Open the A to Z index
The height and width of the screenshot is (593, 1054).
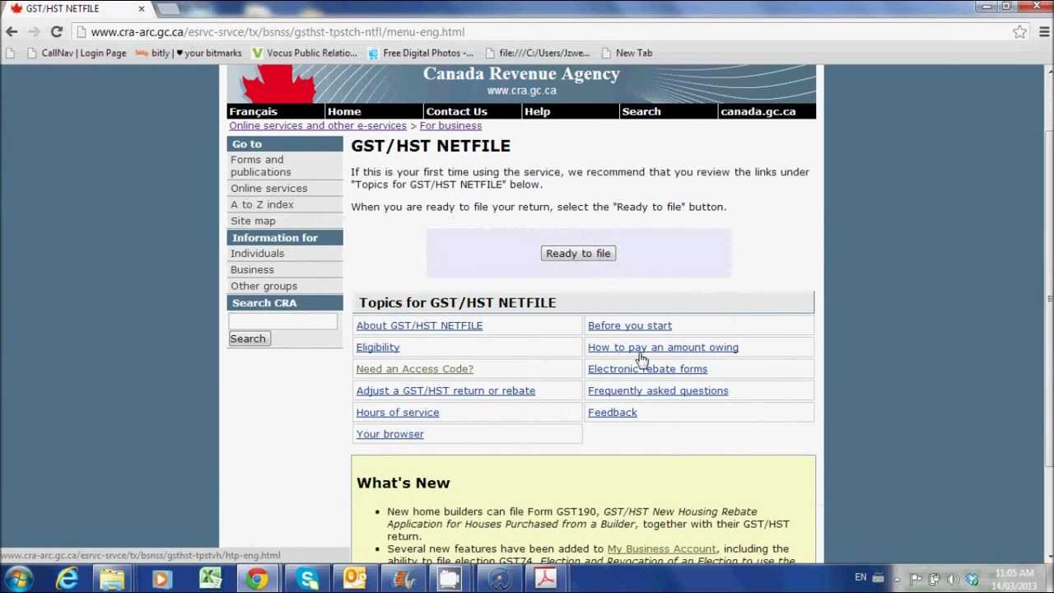pyautogui.click(x=262, y=204)
